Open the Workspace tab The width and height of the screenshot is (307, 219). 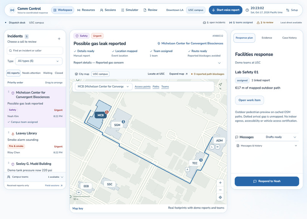[x=63, y=10]
